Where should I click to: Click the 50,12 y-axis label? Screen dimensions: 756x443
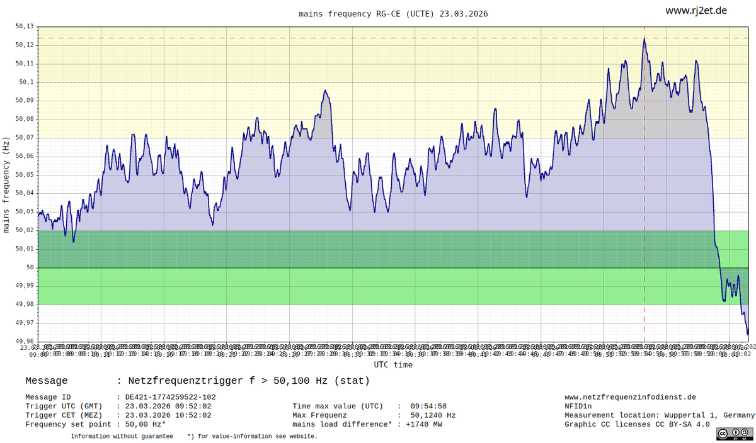(25, 45)
